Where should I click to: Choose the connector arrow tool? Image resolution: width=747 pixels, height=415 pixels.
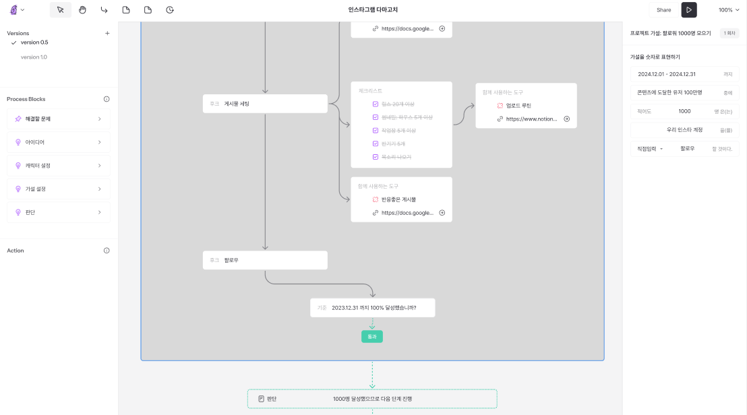click(x=104, y=10)
